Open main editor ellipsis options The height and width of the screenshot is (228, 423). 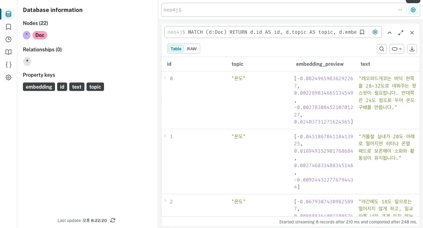(x=400, y=10)
